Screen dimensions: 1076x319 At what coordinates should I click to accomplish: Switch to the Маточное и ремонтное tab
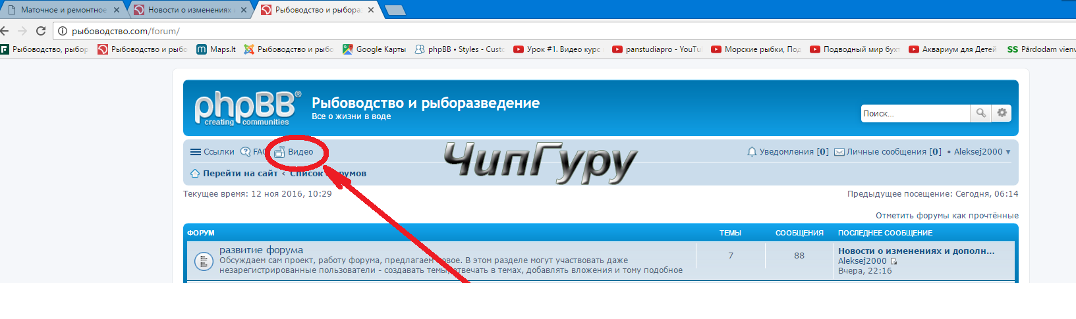coord(63,10)
